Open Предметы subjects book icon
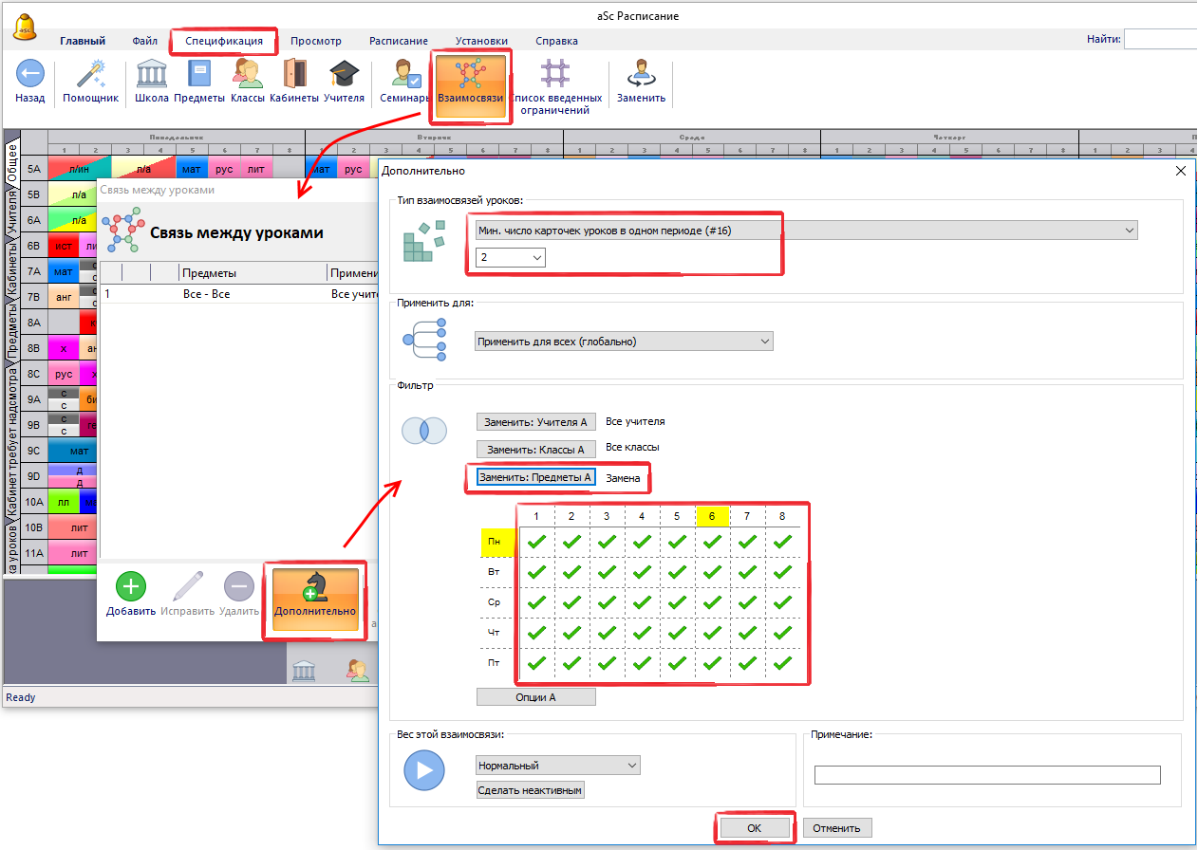Viewport: 1198px width, 850px height. [x=199, y=74]
